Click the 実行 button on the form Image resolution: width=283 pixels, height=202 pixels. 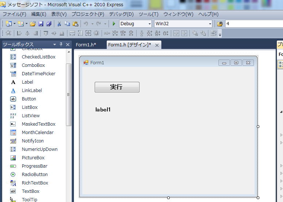pyautogui.click(x=117, y=87)
